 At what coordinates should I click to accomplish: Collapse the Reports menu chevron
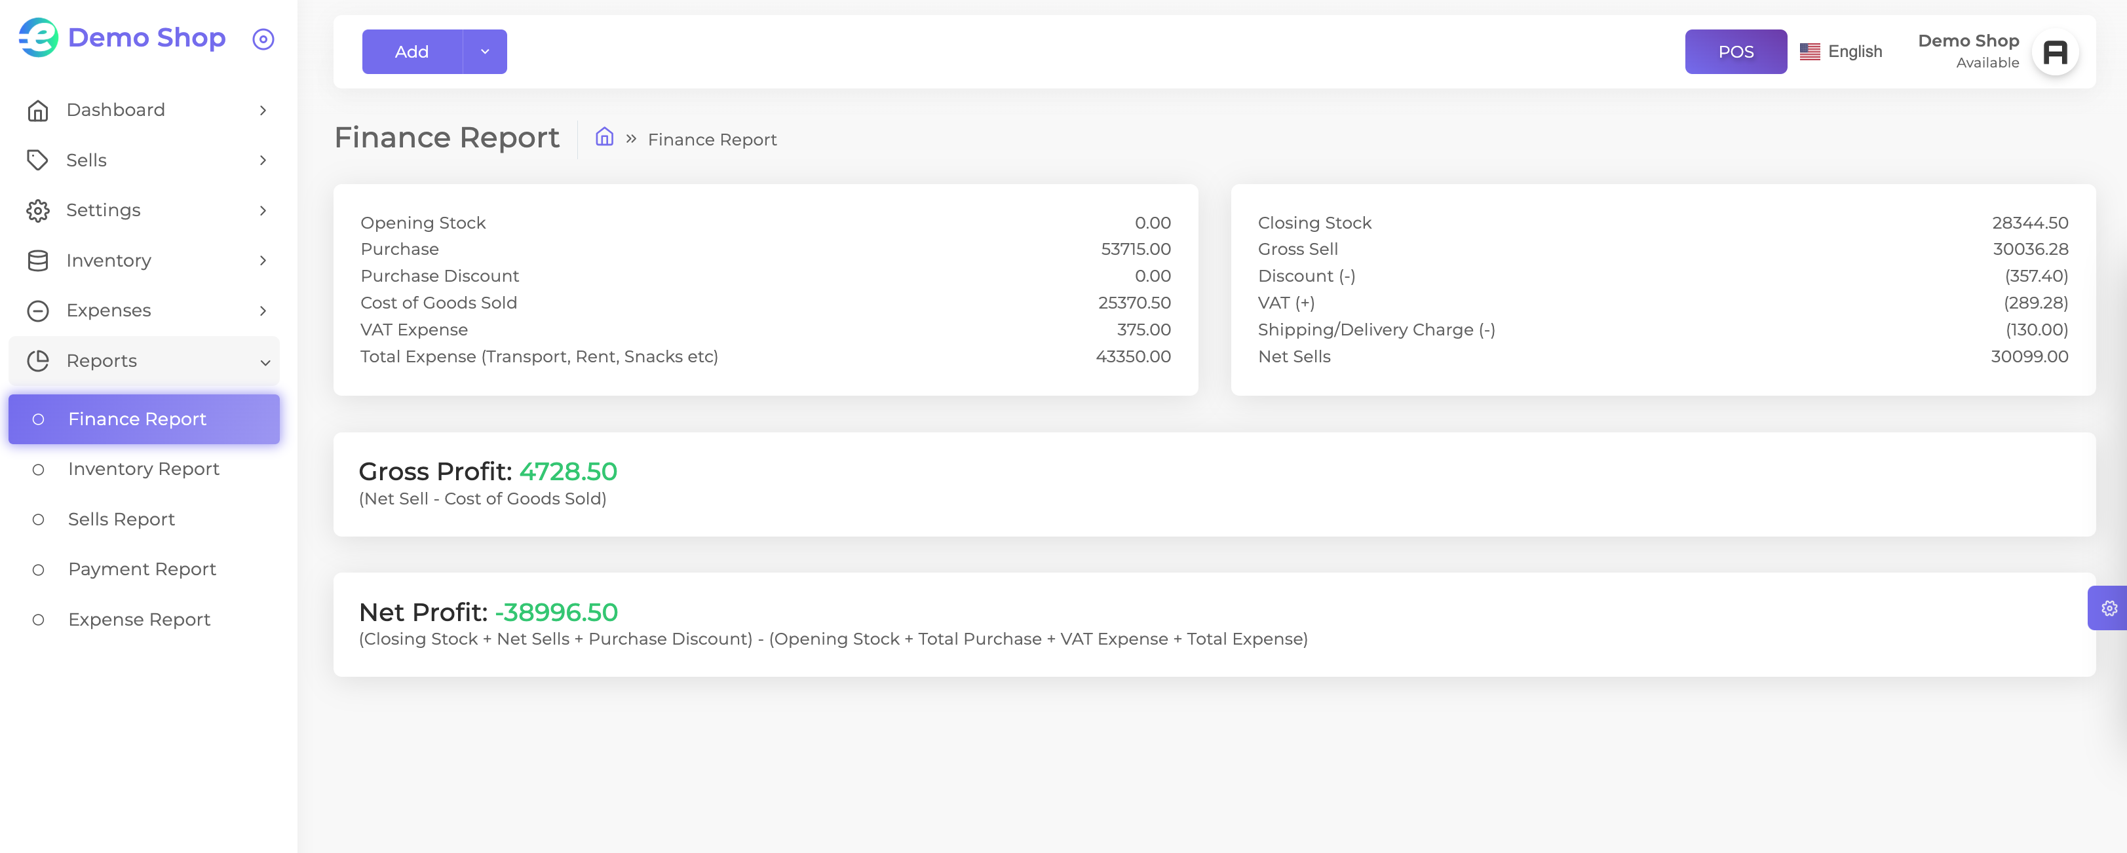[265, 362]
